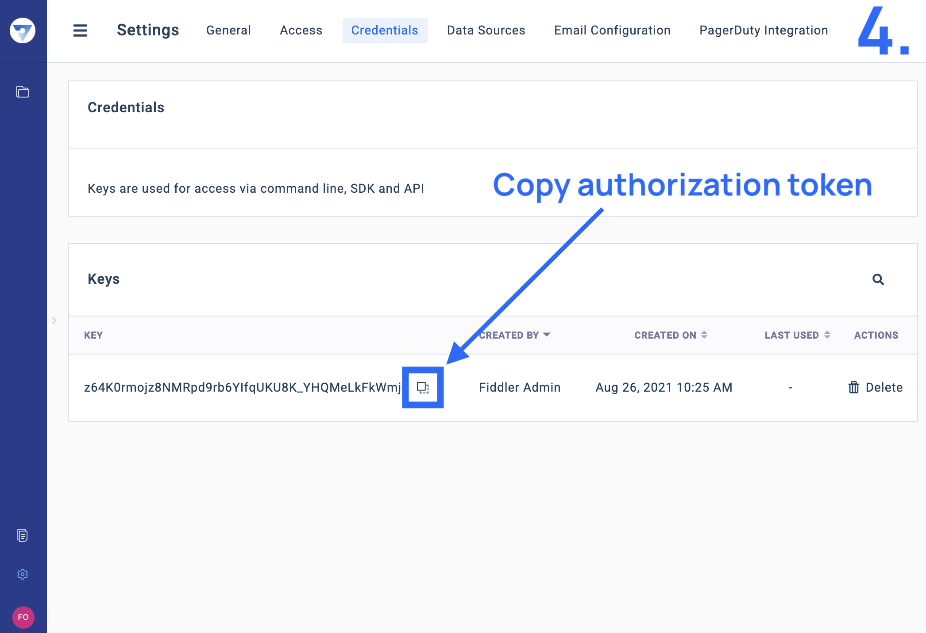The image size is (926, 633).
Task: Expand the sidebar with chevron arrow
Action: point(54,320)
